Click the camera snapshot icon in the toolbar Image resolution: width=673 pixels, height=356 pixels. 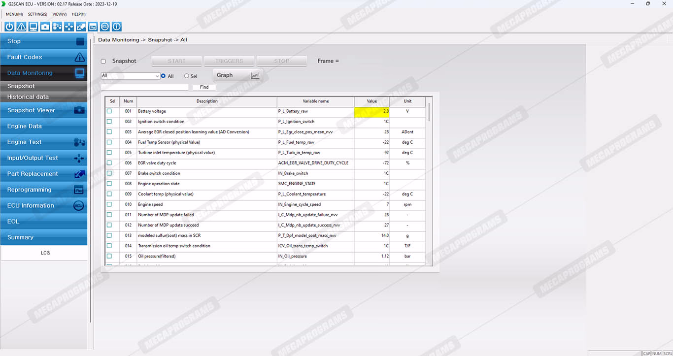[x=45, y=27]
